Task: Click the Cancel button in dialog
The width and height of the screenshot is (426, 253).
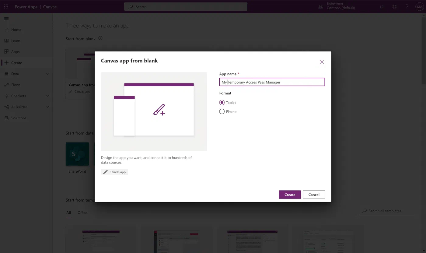Action: [314, 195]
